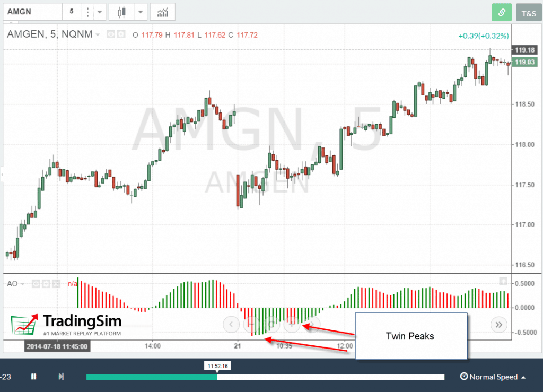
Task: Expand the AO indicator legend arrow
Action: pos(22,284)
